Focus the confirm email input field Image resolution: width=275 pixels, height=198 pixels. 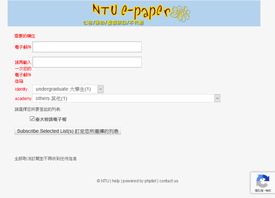[x=87, y=62]
